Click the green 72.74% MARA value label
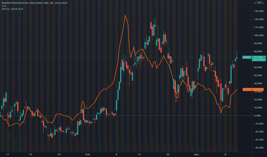Screen dimensions: 267x157 258,57
